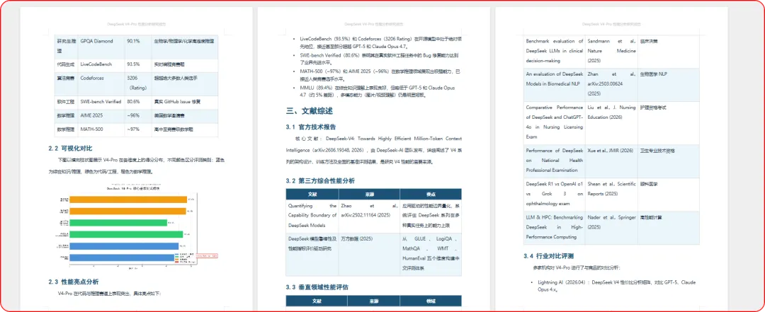Viewport: 765px width, 312px height.
Task: Click the 'MATH-500' table cell
Action: tap(101, 129)
